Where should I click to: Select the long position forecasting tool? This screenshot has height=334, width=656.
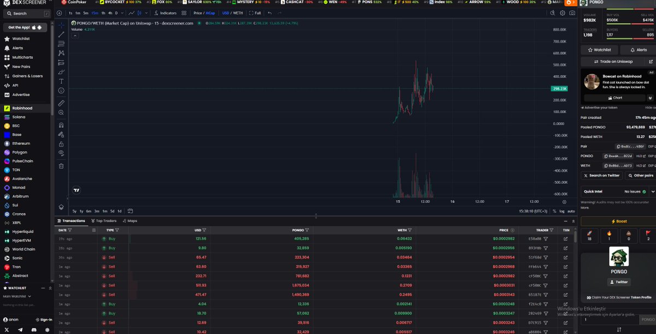(x=61, y=62)
